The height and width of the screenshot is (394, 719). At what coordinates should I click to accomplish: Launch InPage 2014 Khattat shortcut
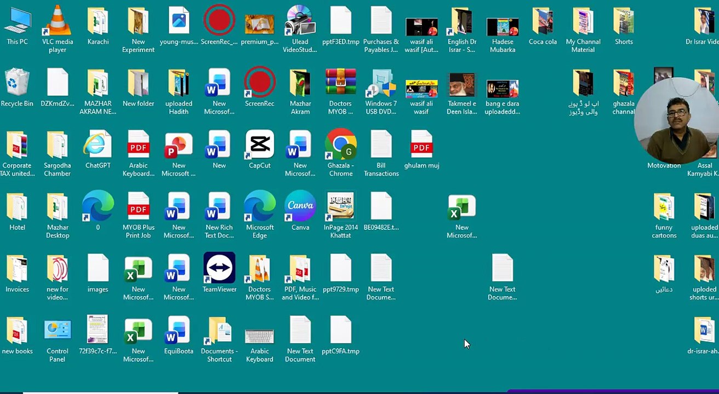coord(341,216)
